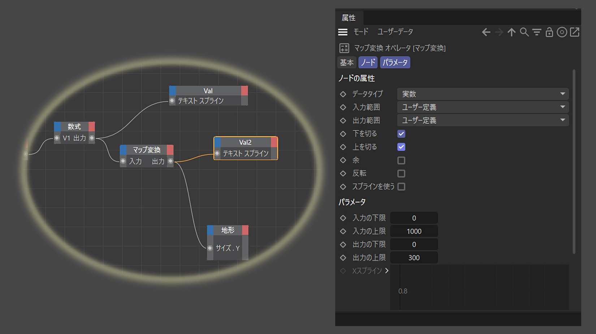
Task: Click blue input corner of 数式 node
Action: pos(57,127)
